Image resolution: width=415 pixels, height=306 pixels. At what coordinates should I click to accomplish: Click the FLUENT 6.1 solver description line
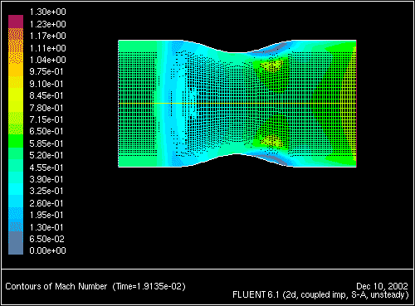coord(320,295)
